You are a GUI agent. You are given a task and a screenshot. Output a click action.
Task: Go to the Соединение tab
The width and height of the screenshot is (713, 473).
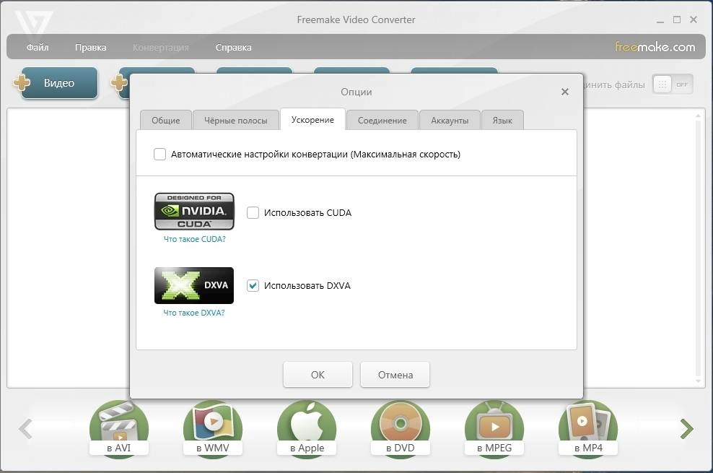tap(382, 121)
